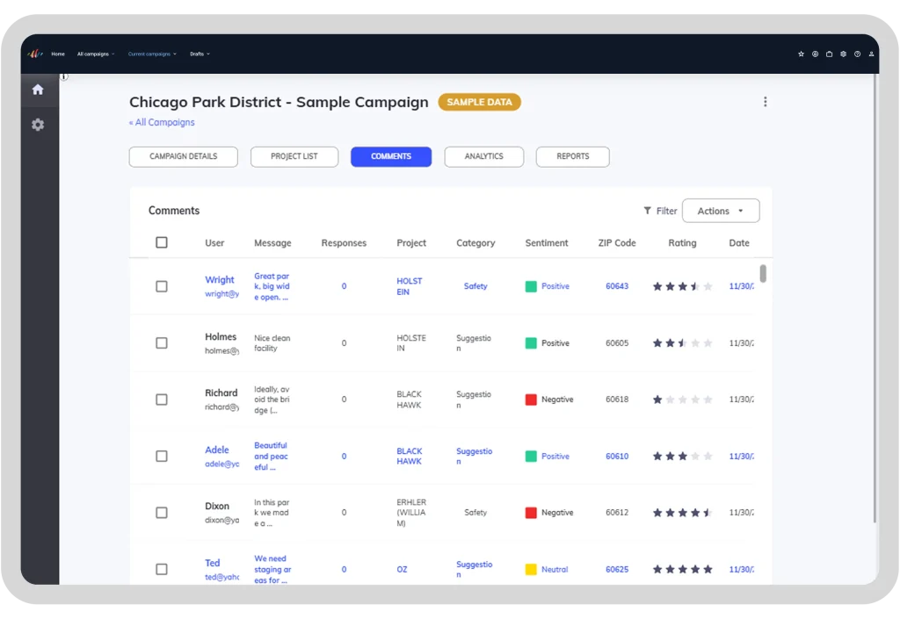Click the circled person icon in top bar
The width and height of the screenshot is (900, 619).
pos(815,54)
